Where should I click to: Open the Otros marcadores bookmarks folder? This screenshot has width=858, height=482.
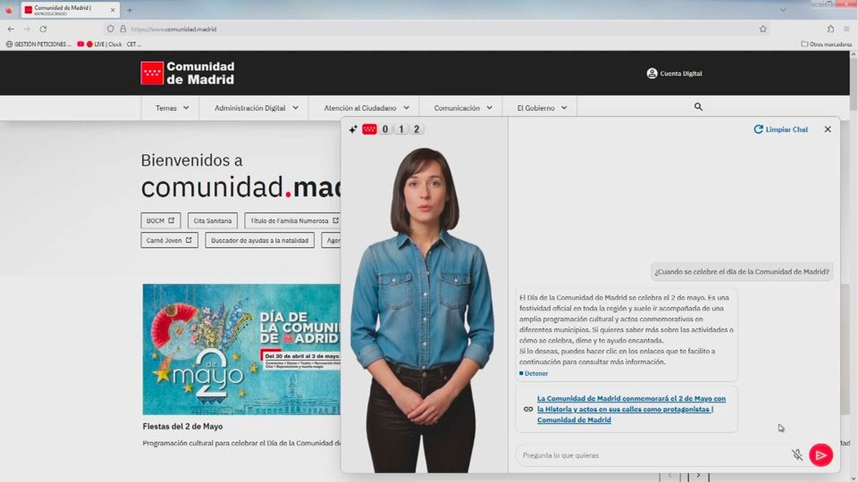(x=826, y=44)
